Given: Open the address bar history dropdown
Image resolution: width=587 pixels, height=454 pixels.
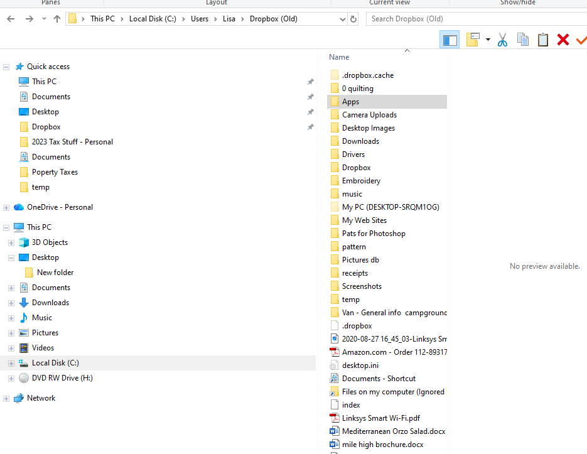Looking at the screenshot, I should pos(342,19).
